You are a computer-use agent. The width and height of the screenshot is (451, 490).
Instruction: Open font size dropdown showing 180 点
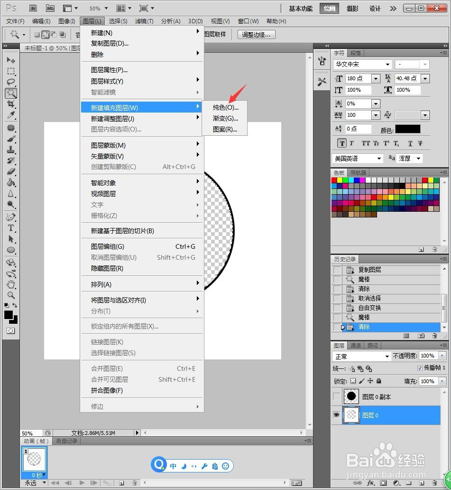tap(376, 78)
